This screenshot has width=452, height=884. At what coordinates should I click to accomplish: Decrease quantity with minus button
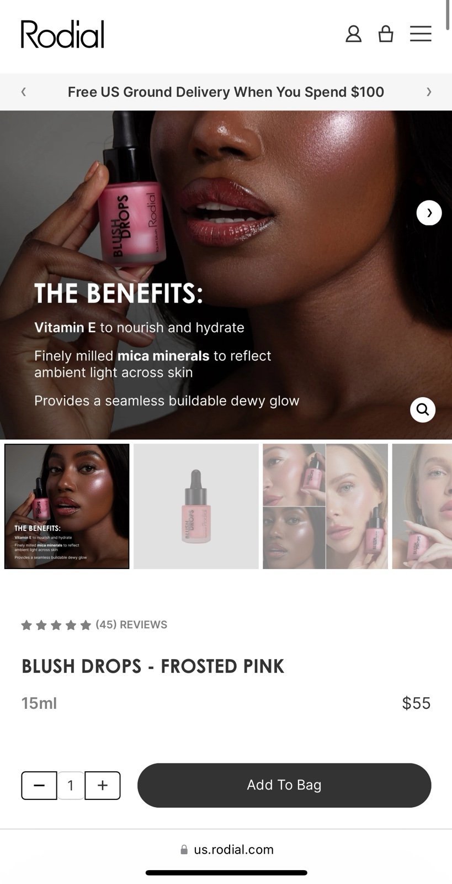(x=39, y=785)
